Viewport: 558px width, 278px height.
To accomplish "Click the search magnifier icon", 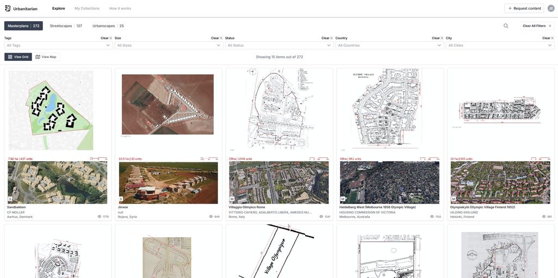I will pyautogui.click(x=506, y=26).
